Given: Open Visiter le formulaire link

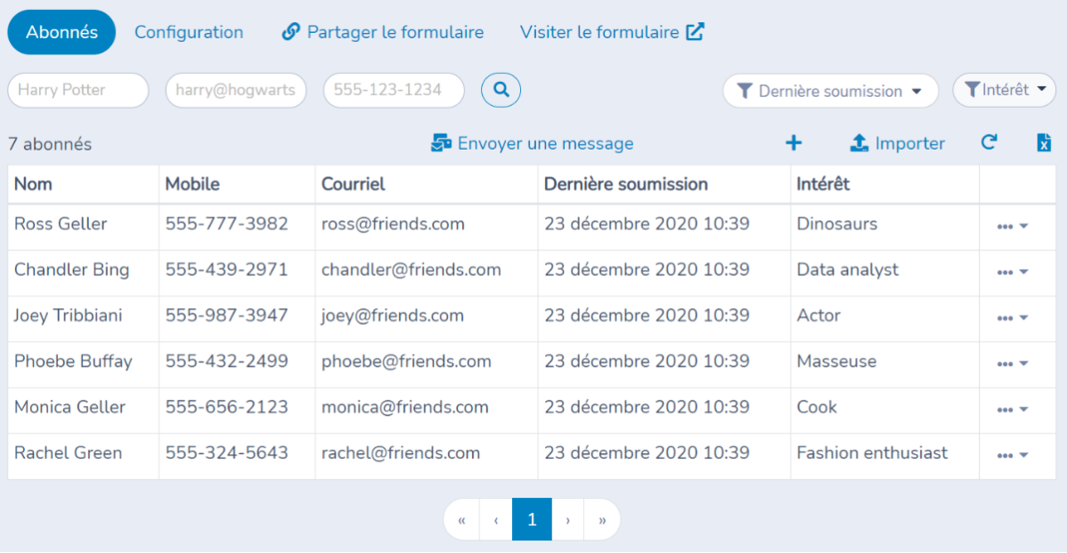Looking at the screenshot, I should pyautogui.click(x=612, y=32).
